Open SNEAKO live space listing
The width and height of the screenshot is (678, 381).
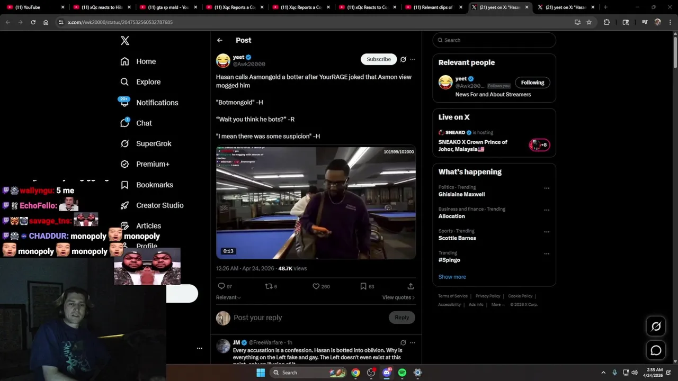494,141
